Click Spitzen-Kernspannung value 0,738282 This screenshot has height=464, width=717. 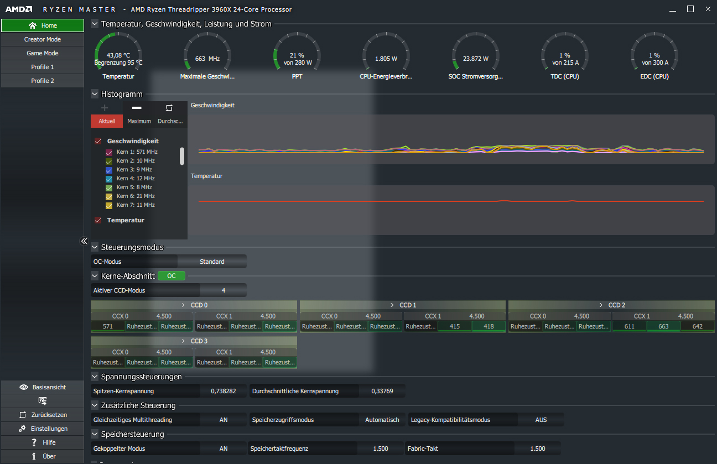point(224,391)
